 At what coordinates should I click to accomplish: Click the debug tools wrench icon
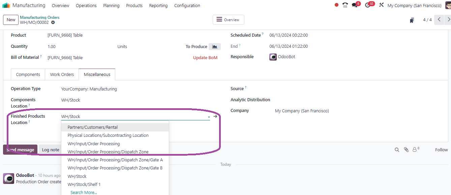pos(382,5)
